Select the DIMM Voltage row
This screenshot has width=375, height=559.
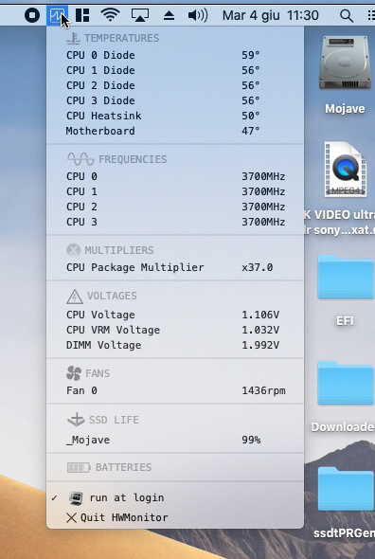point(175,345)
